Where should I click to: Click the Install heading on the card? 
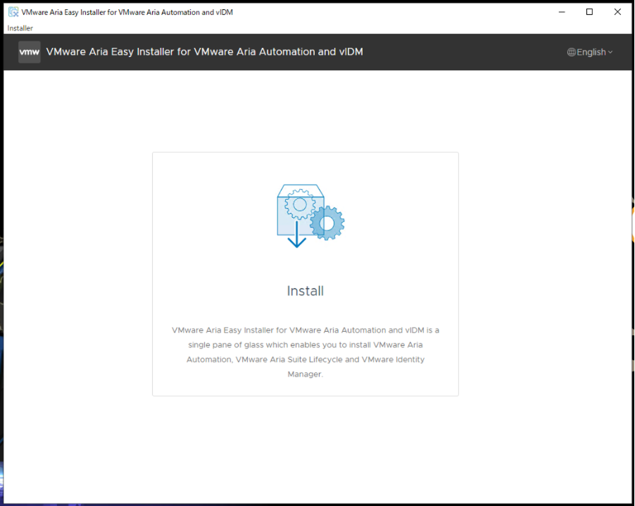pyautogui.click(x=306, y=291)
